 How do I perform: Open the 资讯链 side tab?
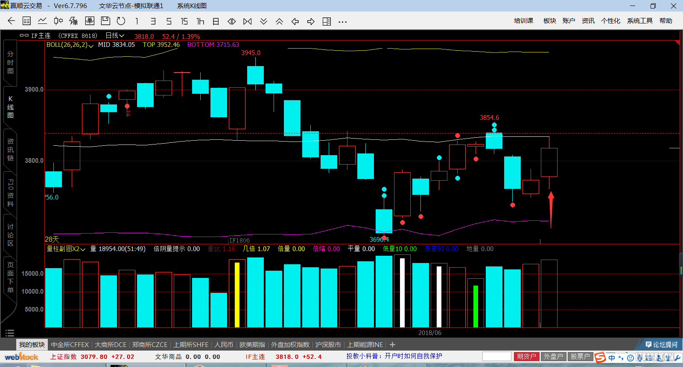[10, 150]
